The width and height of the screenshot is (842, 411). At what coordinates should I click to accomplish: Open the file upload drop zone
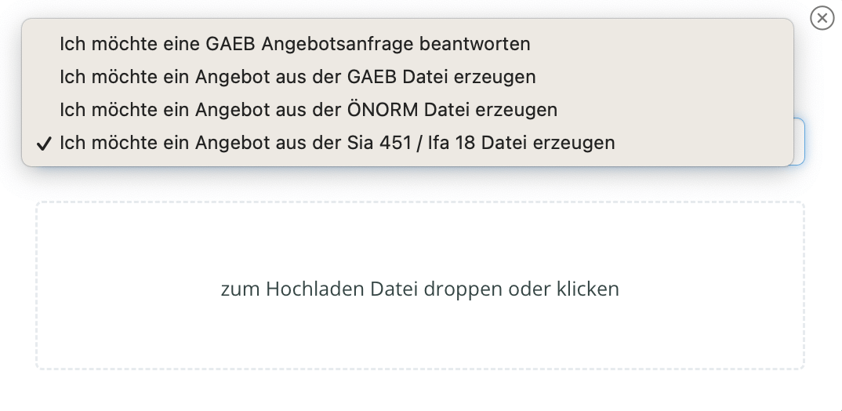click(420, 286)
